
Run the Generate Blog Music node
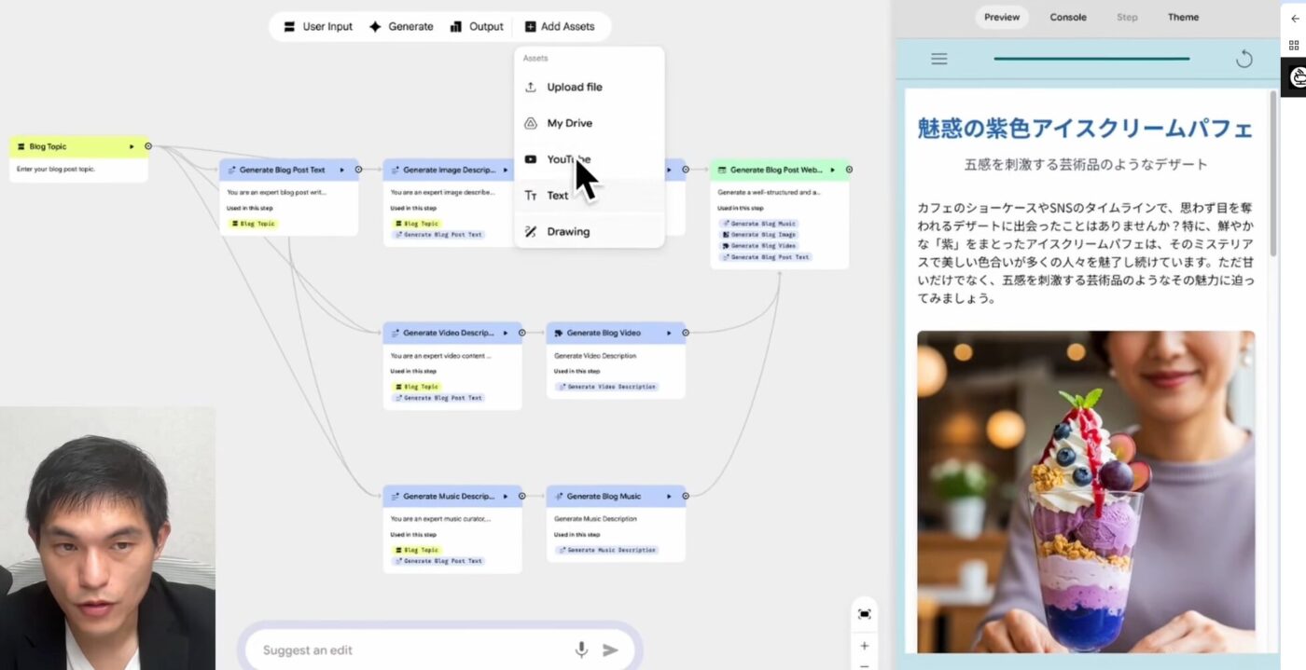coord(670,496)
